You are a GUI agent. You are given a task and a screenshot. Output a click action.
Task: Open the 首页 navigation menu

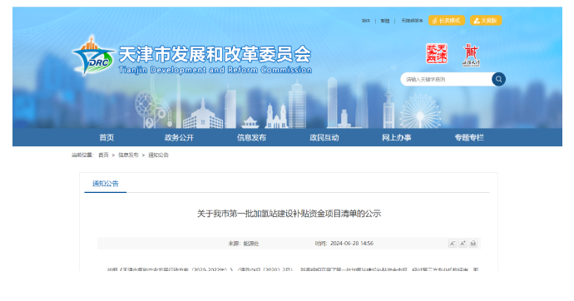tap(106, 137)
